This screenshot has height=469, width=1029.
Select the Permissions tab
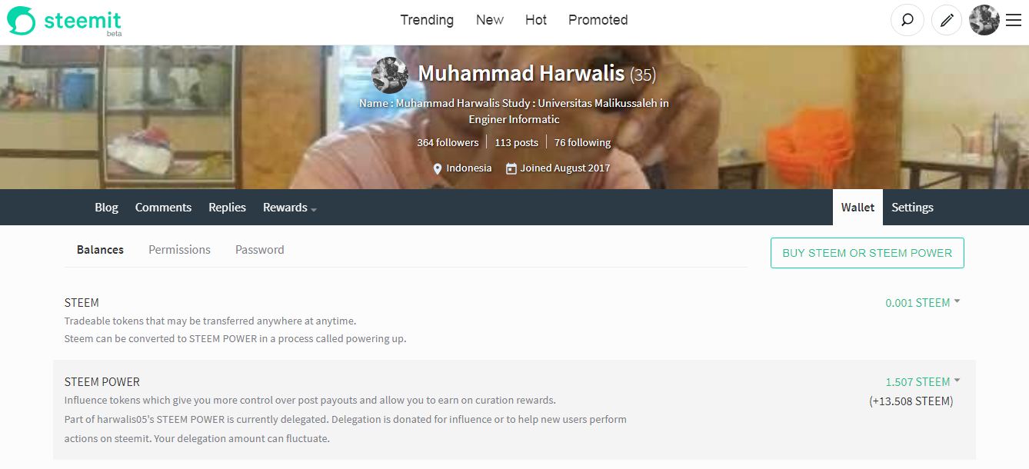click(x=179, y=250)
